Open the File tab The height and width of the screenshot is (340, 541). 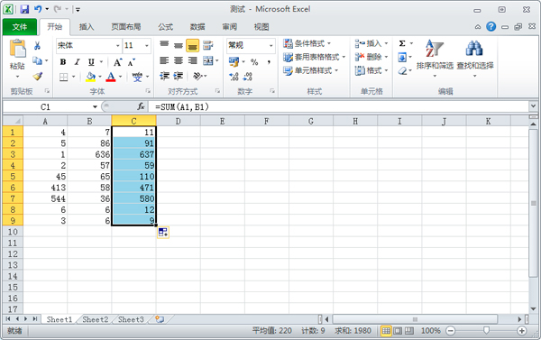[x=20, y=27]
